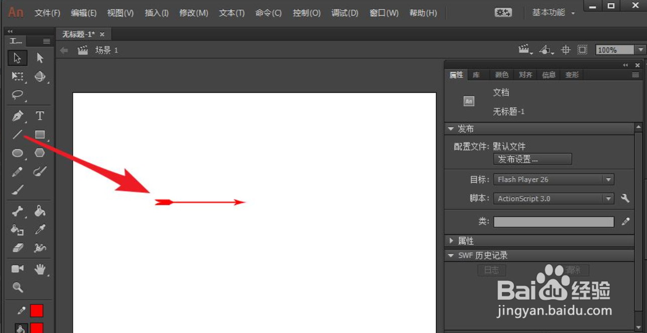647x333 pixels.
Task: Click the 发布设置 publish settings button
Action: pyautogui.click(x=532, y=159)
